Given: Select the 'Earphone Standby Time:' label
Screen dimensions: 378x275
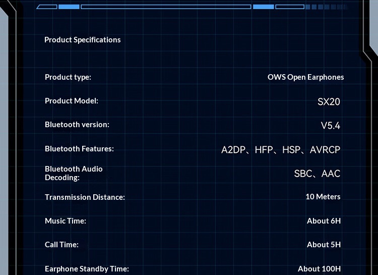Looking at the screenshot, I should 87,269.
